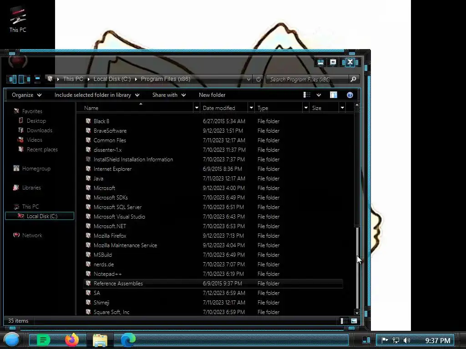Click This PC in the address breadcrumb
Image resolution: width=466 pixels, height=349 pixels.
coord(73,79)
